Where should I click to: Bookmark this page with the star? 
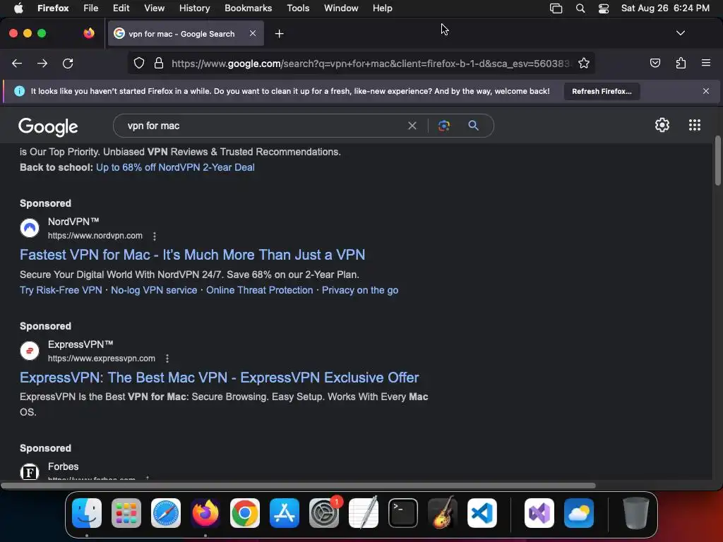click(x=584, y=63)
